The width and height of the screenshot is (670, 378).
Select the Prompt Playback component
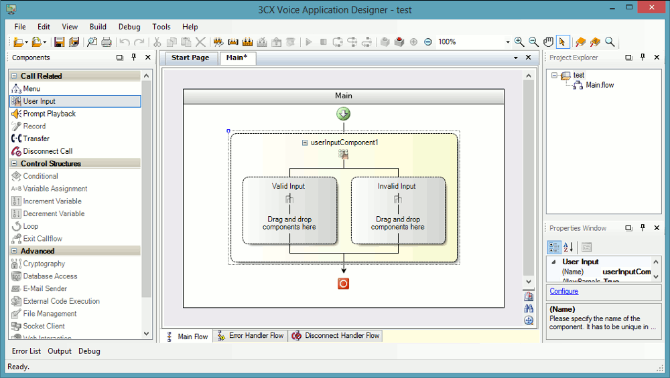(x=49, y=114)
